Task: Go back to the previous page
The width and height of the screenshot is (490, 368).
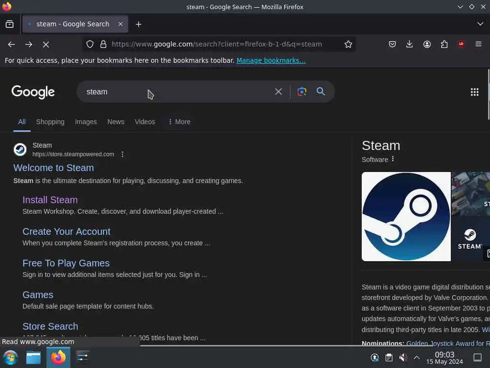Action: [x=11, y=45]
